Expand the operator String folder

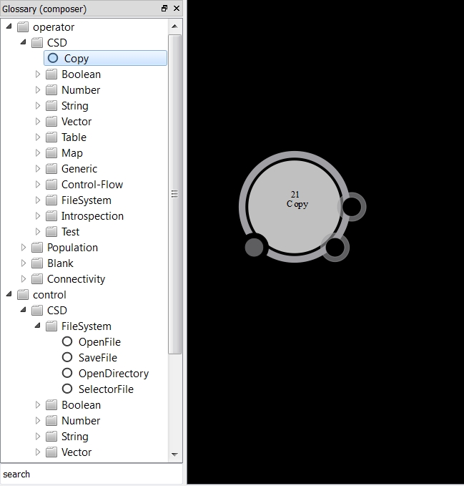tap(38, 106)
